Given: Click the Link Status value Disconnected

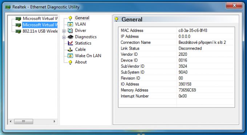Looking at the screenshot, I should pyautogui.click(x=190, y=48).
